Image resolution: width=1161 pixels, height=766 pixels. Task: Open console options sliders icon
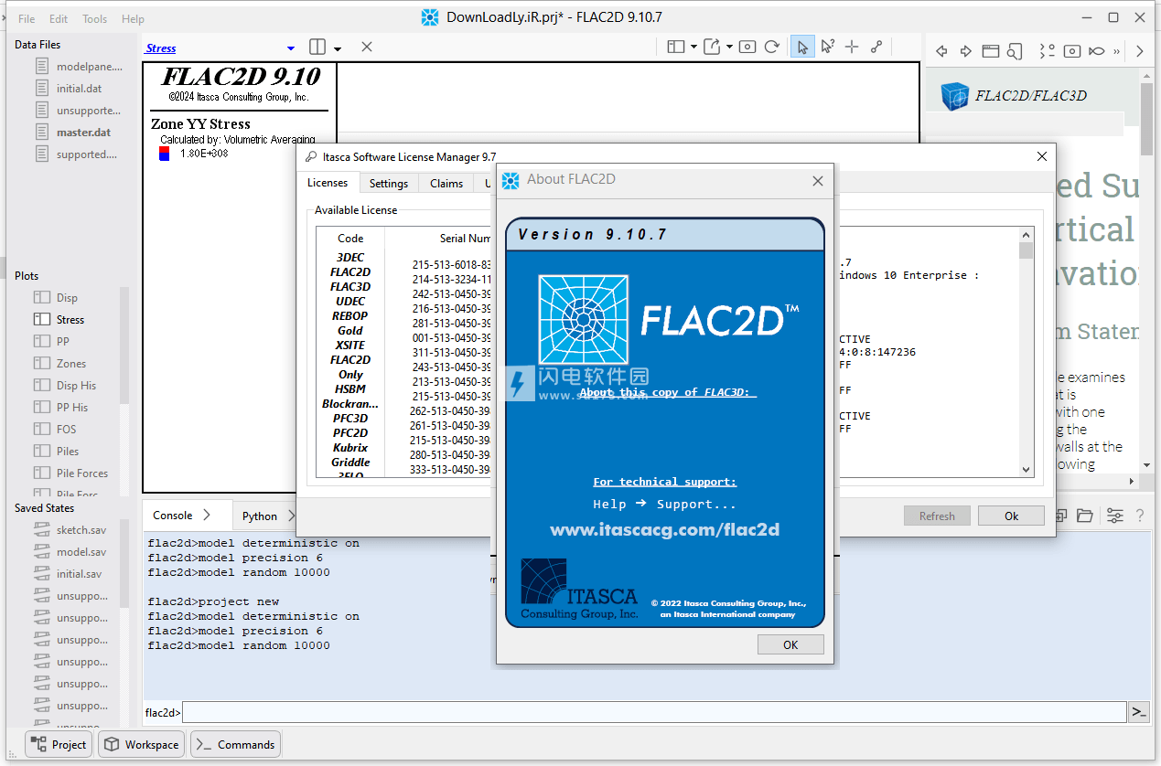click(1114, 516)
